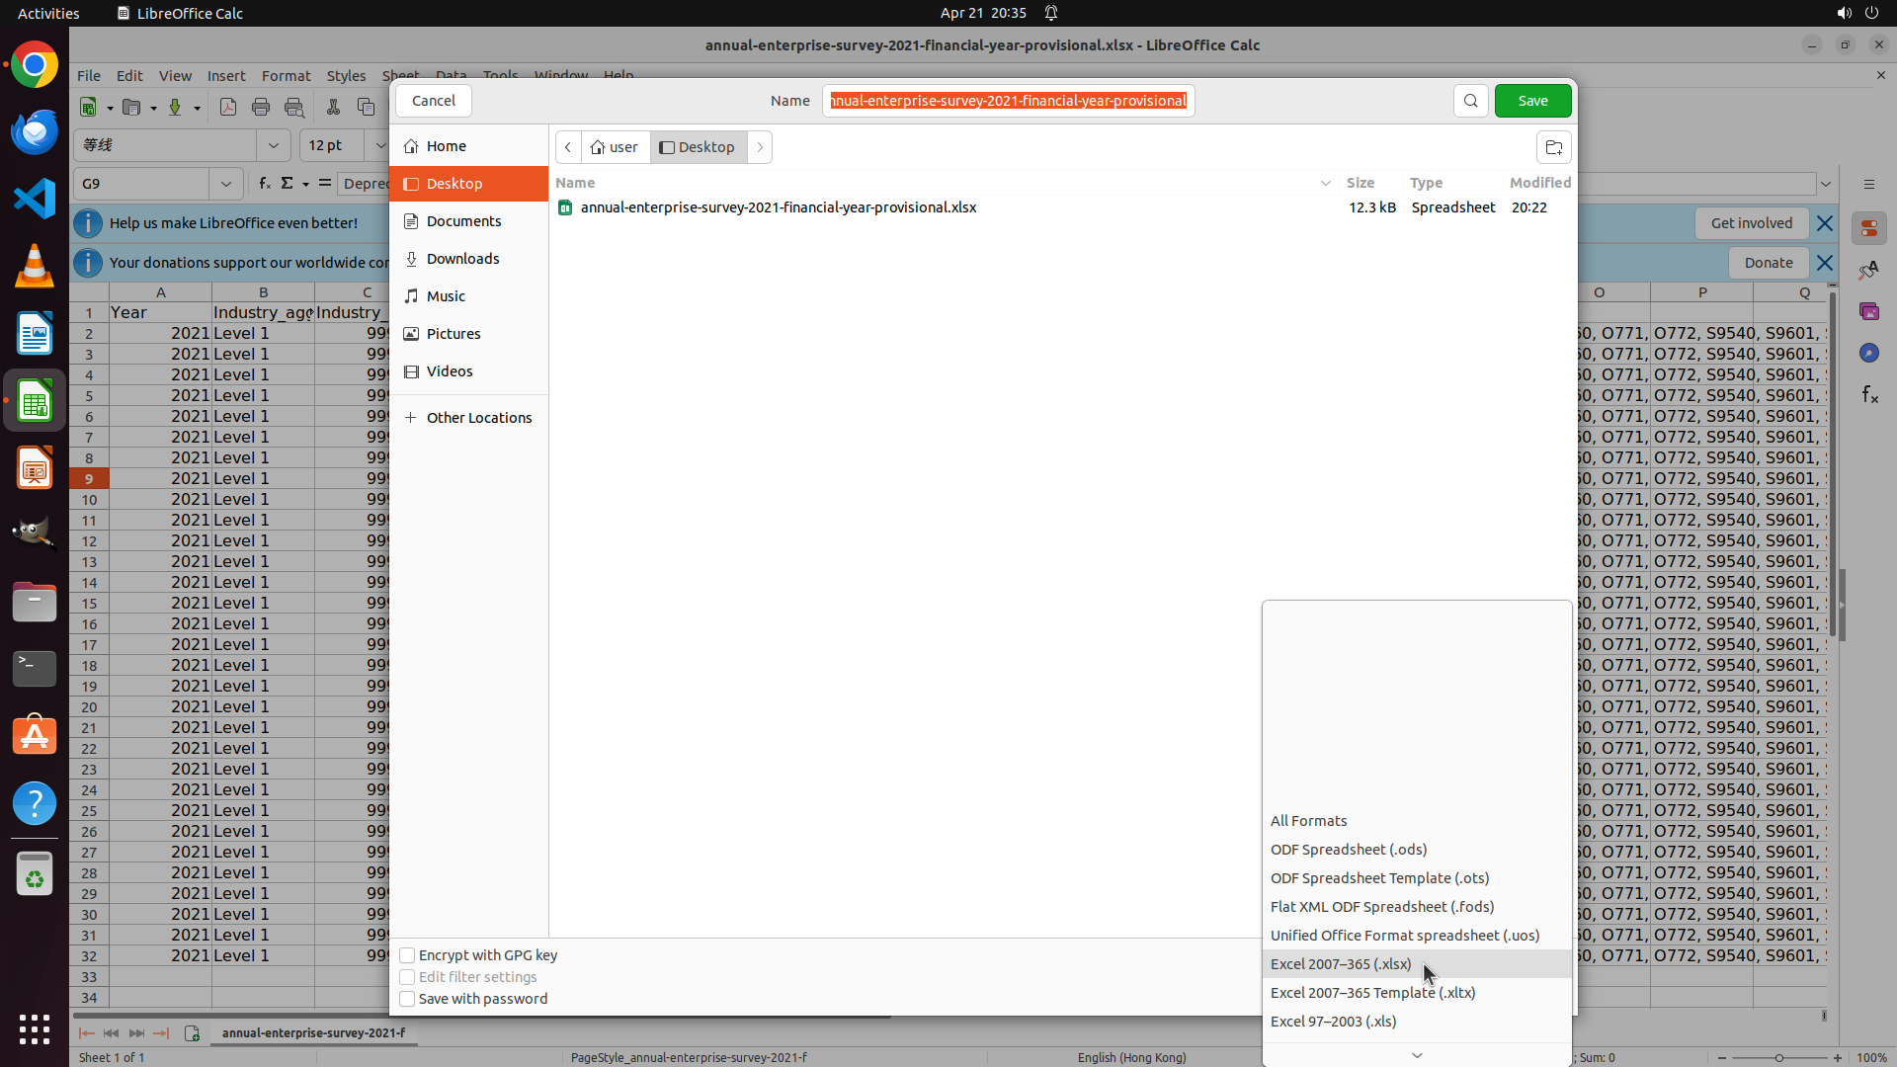
Task: Click the export as PDF toolbar icon
Action: [x=228, y=107]
